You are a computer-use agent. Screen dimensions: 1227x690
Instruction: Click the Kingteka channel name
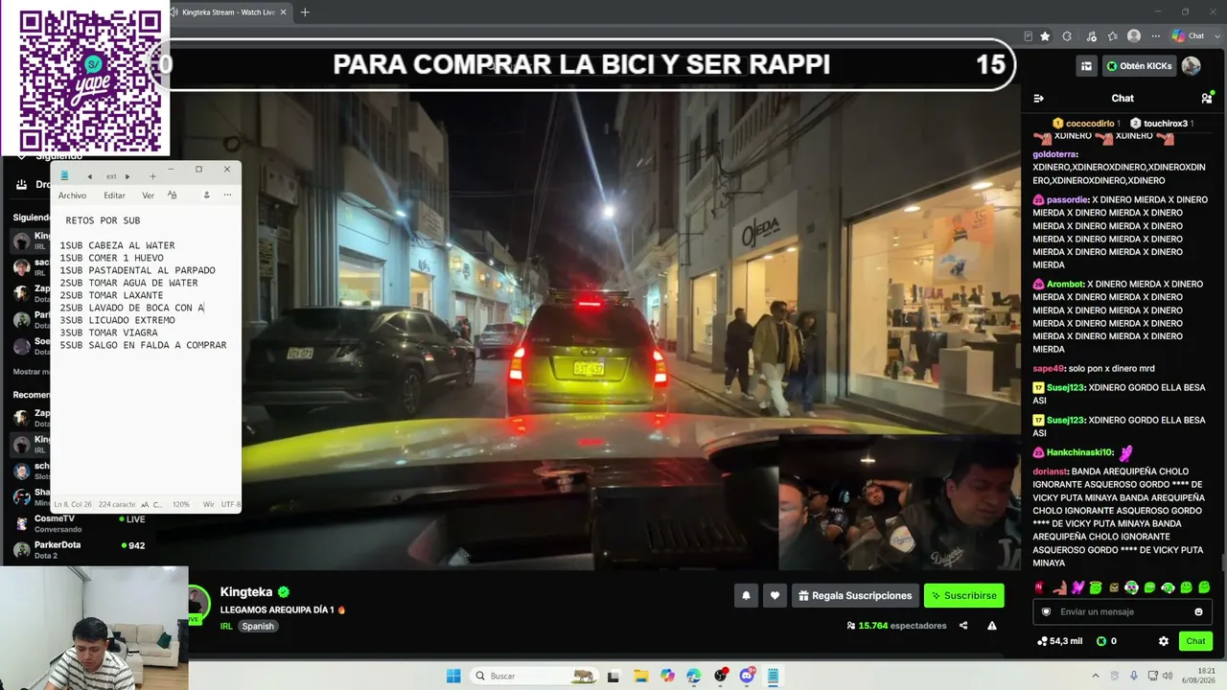[x=246, y=592]
